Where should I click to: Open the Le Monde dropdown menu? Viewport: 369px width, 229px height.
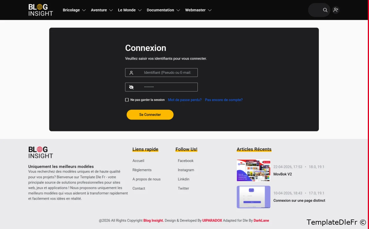130,10
